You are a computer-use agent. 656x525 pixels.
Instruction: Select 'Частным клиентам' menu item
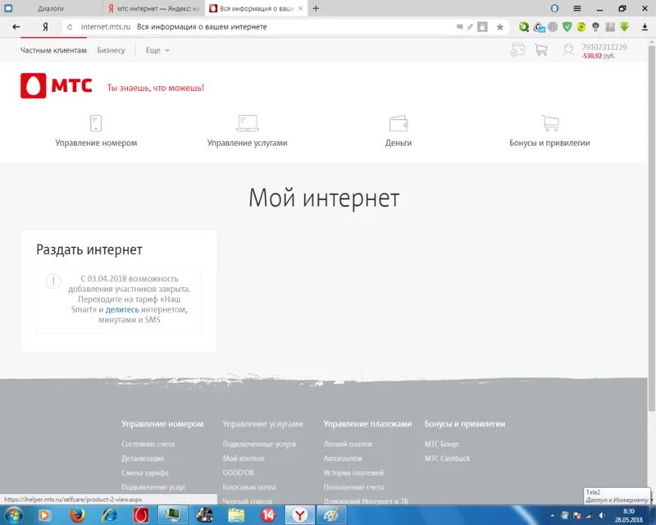[x=53, y=50]
